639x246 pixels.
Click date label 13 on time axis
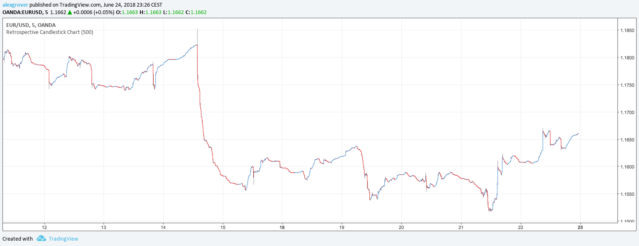(x=104, y=227)
